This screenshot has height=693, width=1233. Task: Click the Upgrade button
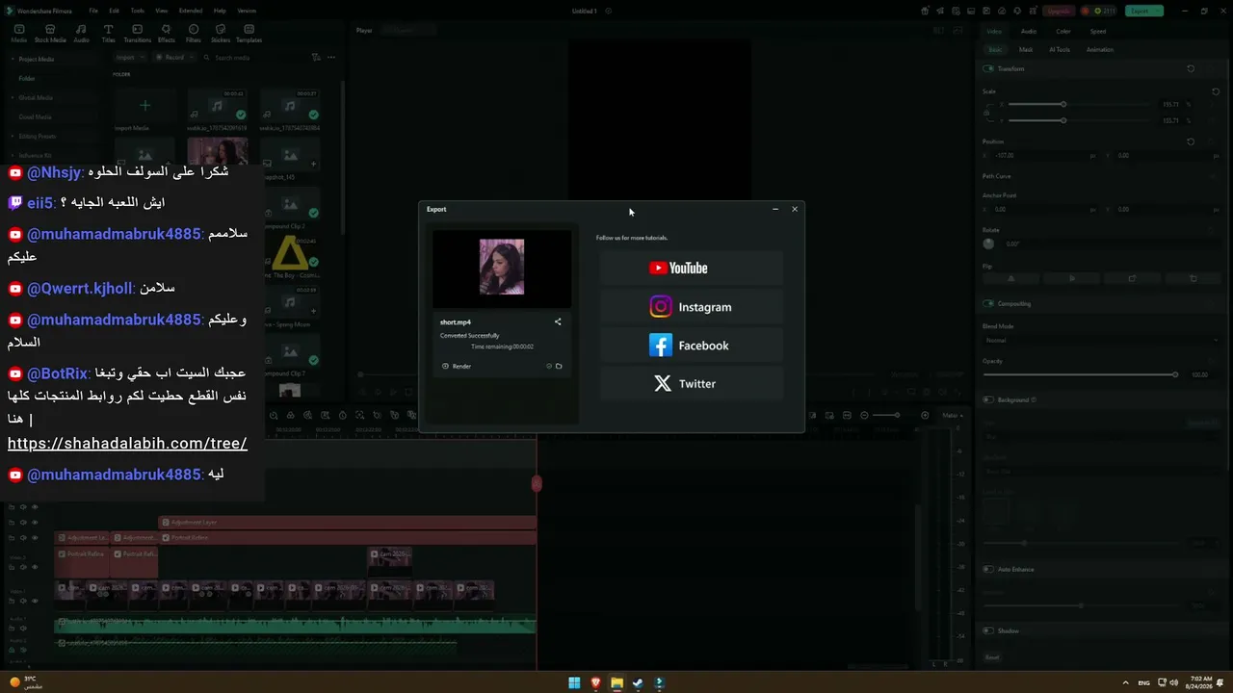pyautogui.click(x=1058, y=11)
